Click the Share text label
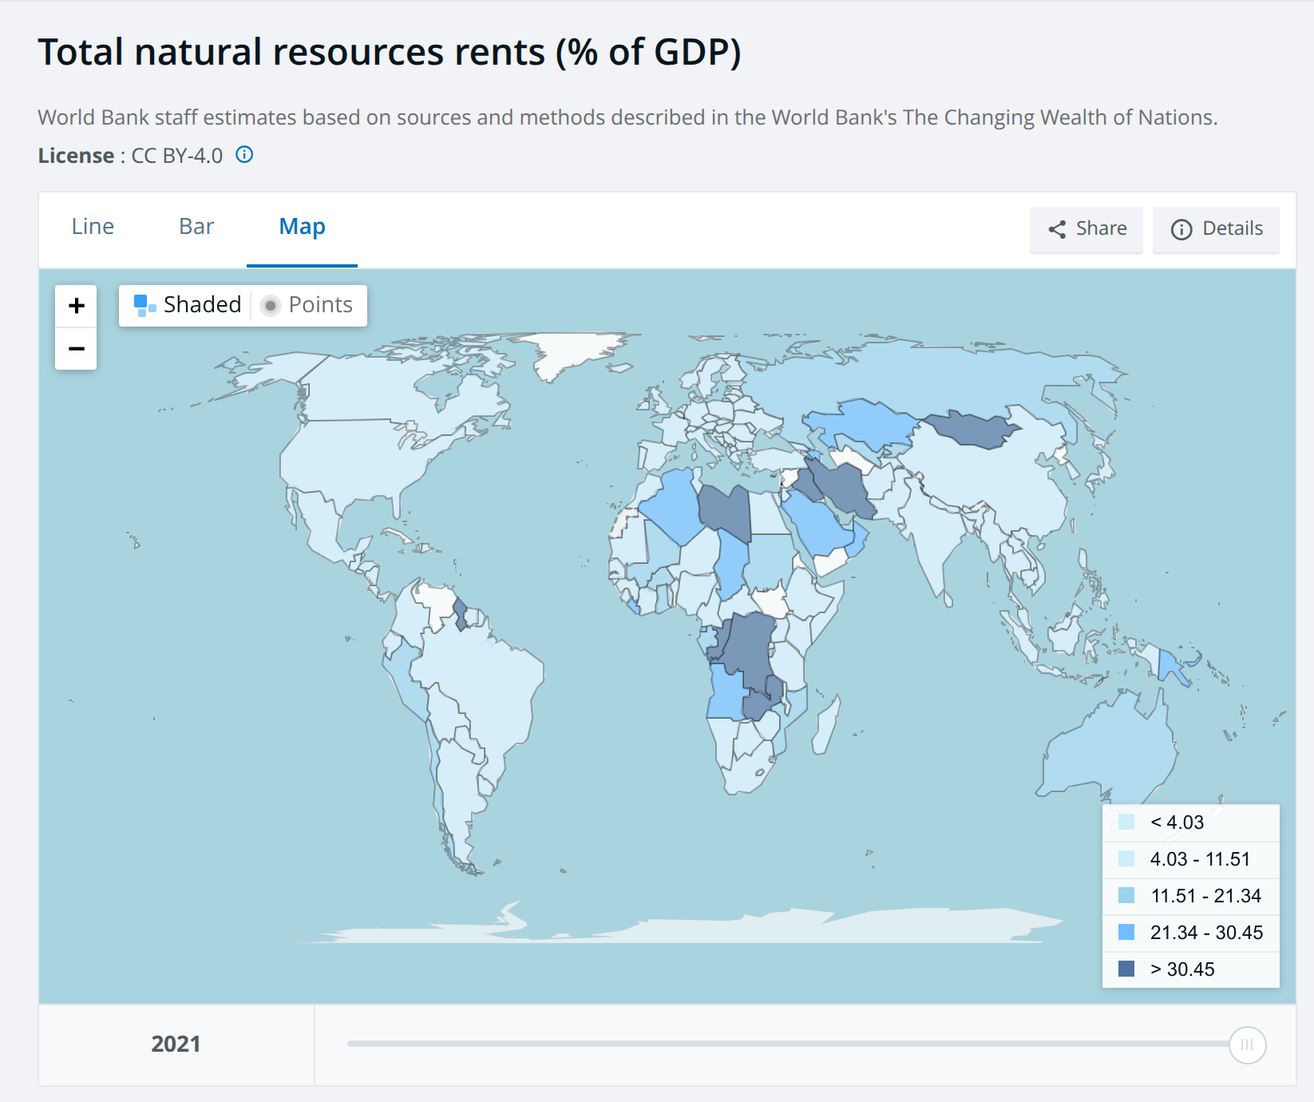 [1101, 229]
